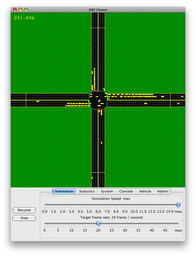Screen dimensions: 196x256
Task: Open the System tab
Action: tap(107, 191)
